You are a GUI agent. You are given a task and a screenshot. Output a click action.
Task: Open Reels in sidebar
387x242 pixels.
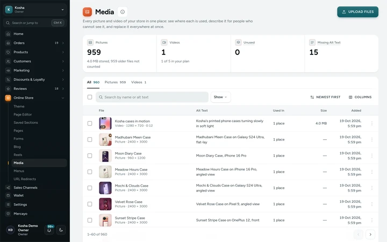[18, 155]
